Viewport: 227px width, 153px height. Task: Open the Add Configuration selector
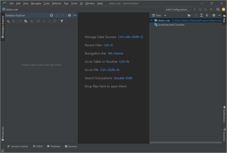coord(177,9)
